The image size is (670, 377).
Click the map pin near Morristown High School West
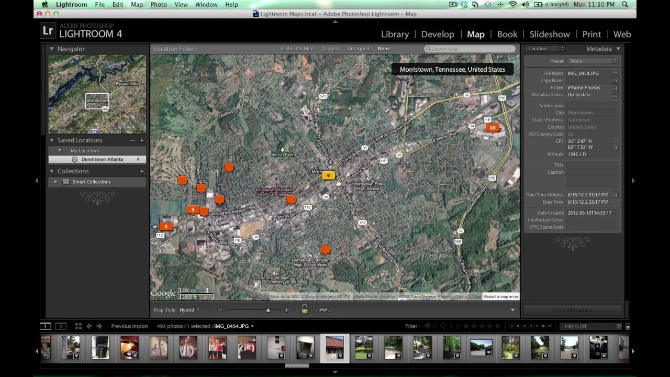click(325, 250)
